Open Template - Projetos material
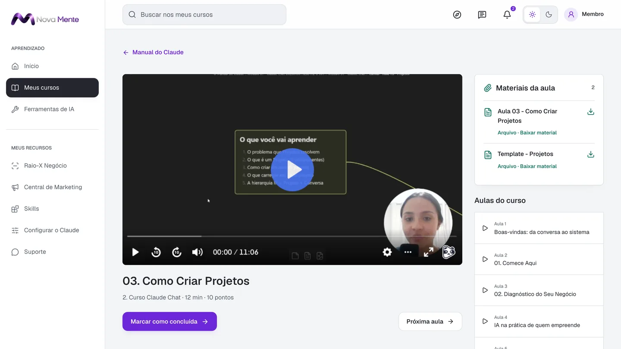The width and height of the screenshot is (621, 349). (x=525, y=154)
